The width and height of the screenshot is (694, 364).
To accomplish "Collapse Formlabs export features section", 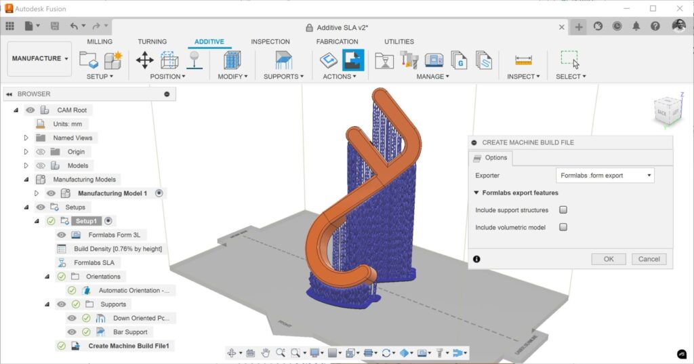I will click(476, 193).
